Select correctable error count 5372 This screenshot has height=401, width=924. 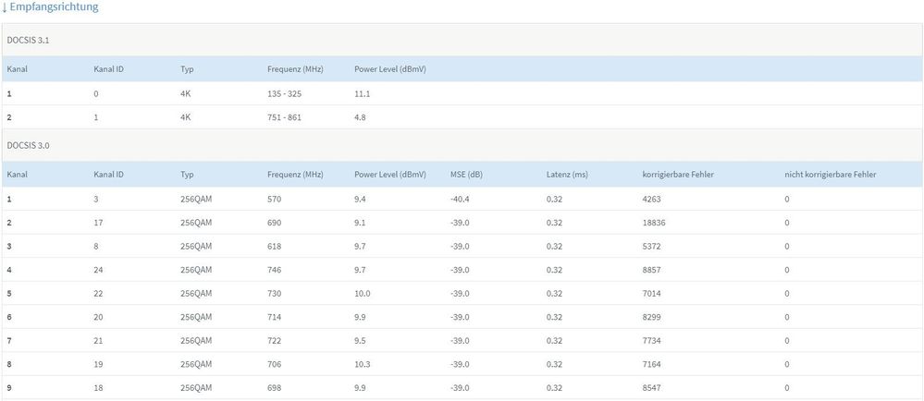[652, 246]
